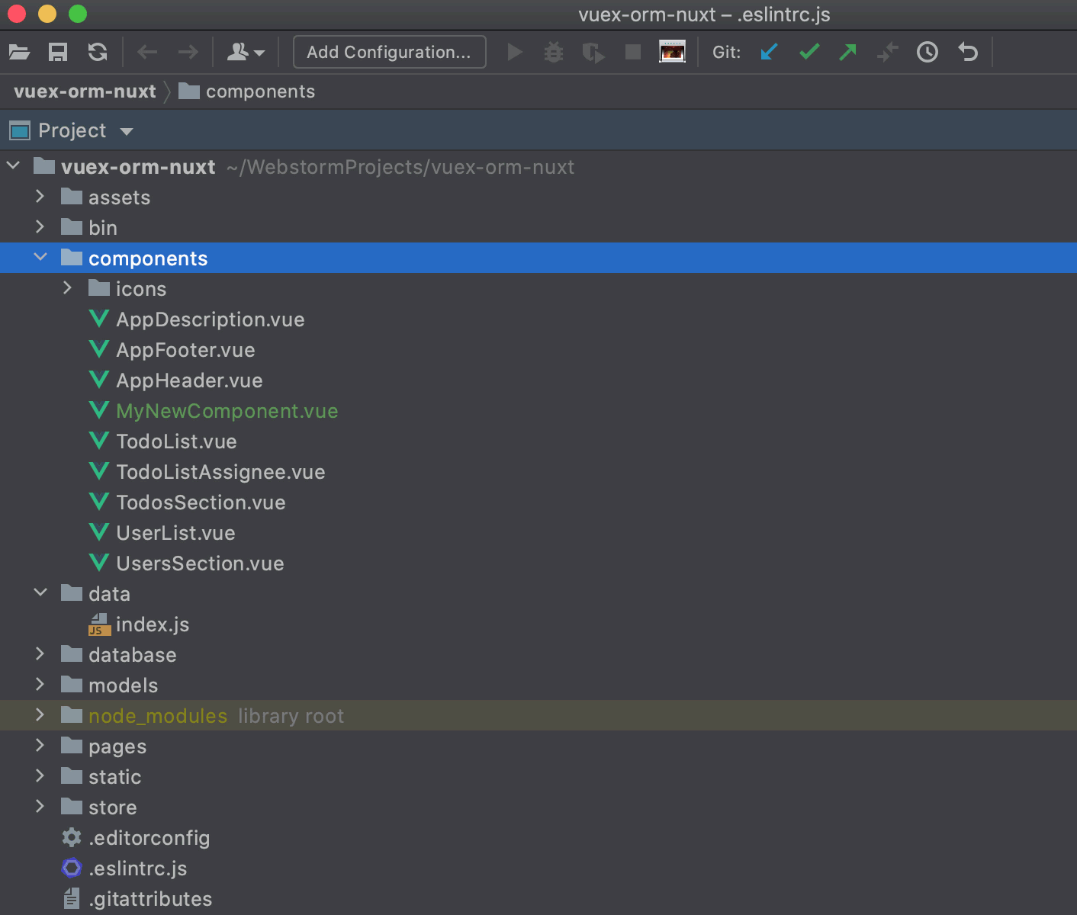
Task: Click the Synchronize refresh icon
Action: 98,52
